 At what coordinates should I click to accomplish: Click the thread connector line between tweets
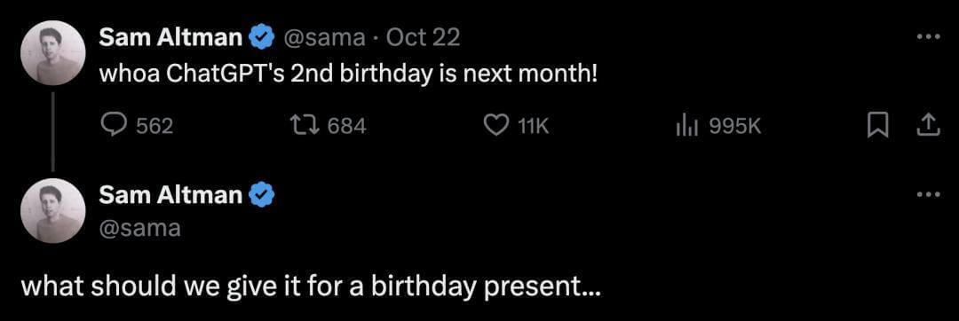coord(53,131)
